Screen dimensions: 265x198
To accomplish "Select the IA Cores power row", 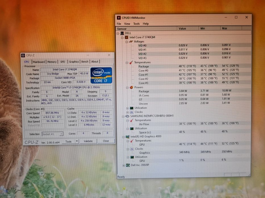I will [194, 95].
